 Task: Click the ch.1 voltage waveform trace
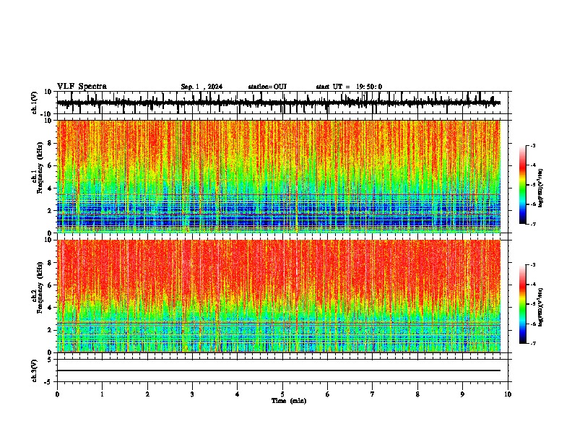click(279, 103)
